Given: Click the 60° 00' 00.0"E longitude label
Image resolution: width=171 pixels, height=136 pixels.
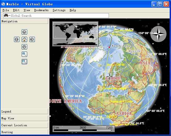Looking at the screenshot, I should 156,111.
